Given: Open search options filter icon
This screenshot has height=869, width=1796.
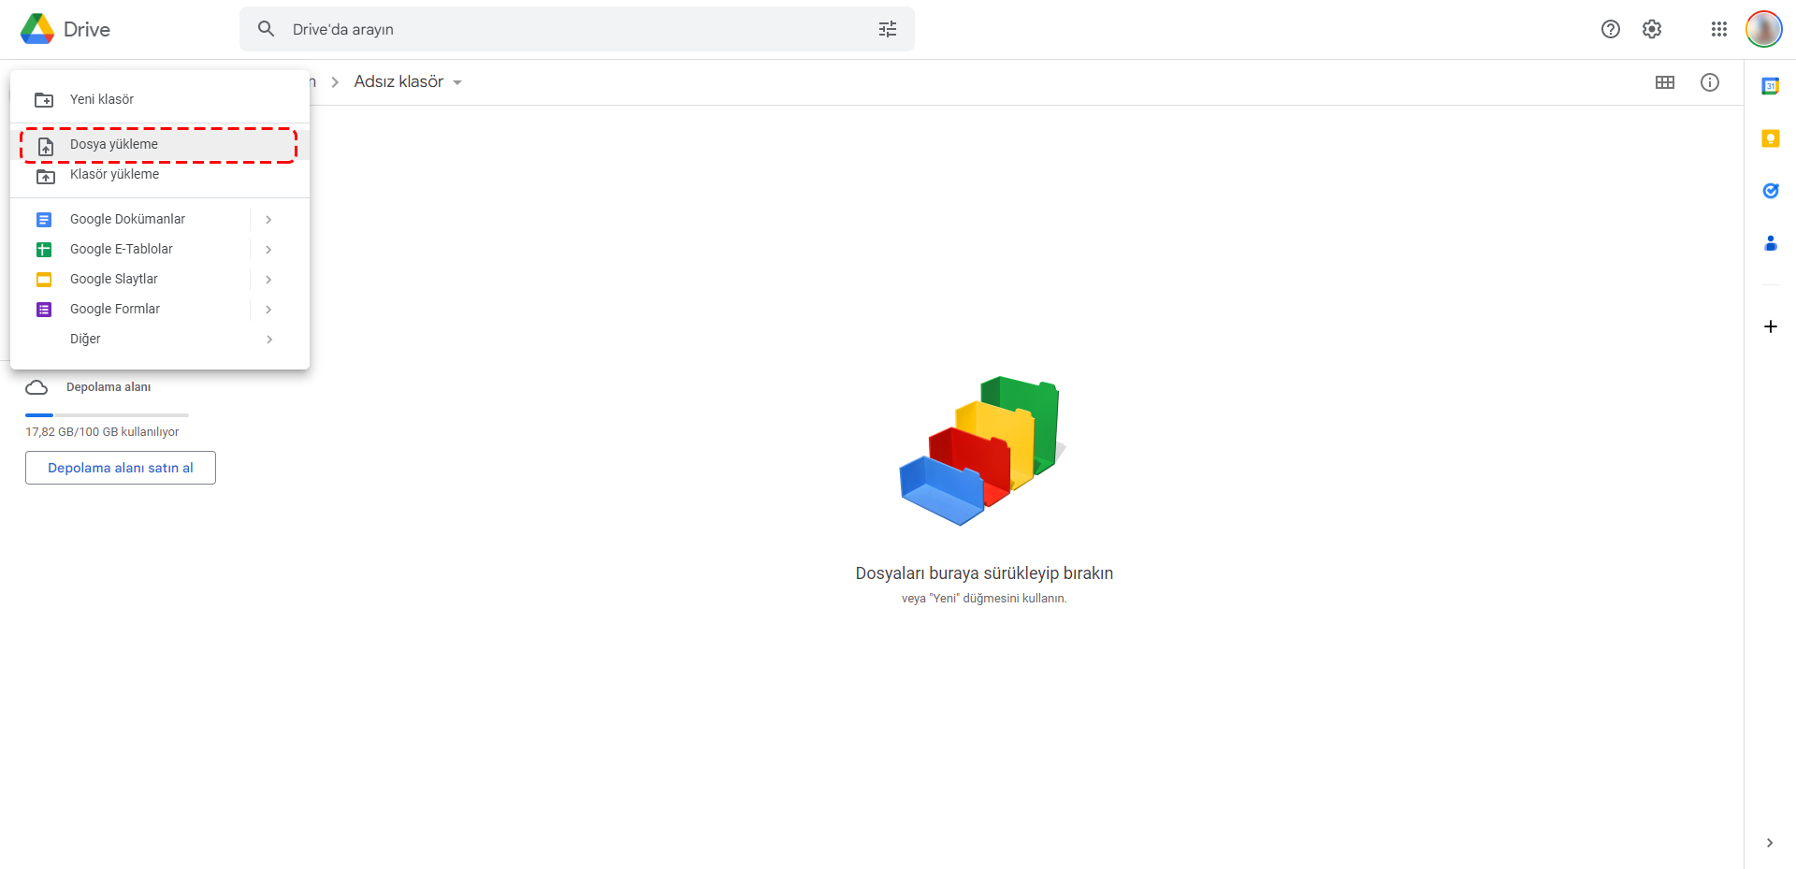Looking at the screenshot, I should tap(887, 29).
